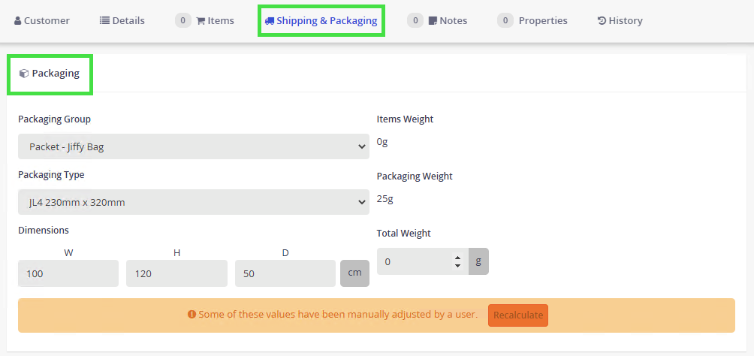Click the cm unit button
The width and height of the screenshot is (754, 356).
point(354,273)
